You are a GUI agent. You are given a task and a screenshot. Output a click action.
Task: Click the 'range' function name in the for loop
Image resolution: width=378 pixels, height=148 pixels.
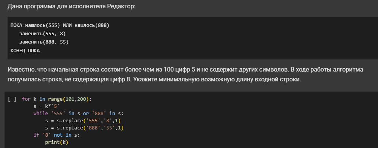pyautogui.click(x=55, y=99)
